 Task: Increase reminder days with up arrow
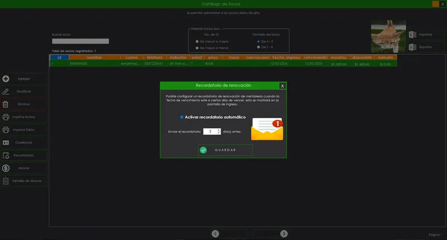[x=219, y=130]
